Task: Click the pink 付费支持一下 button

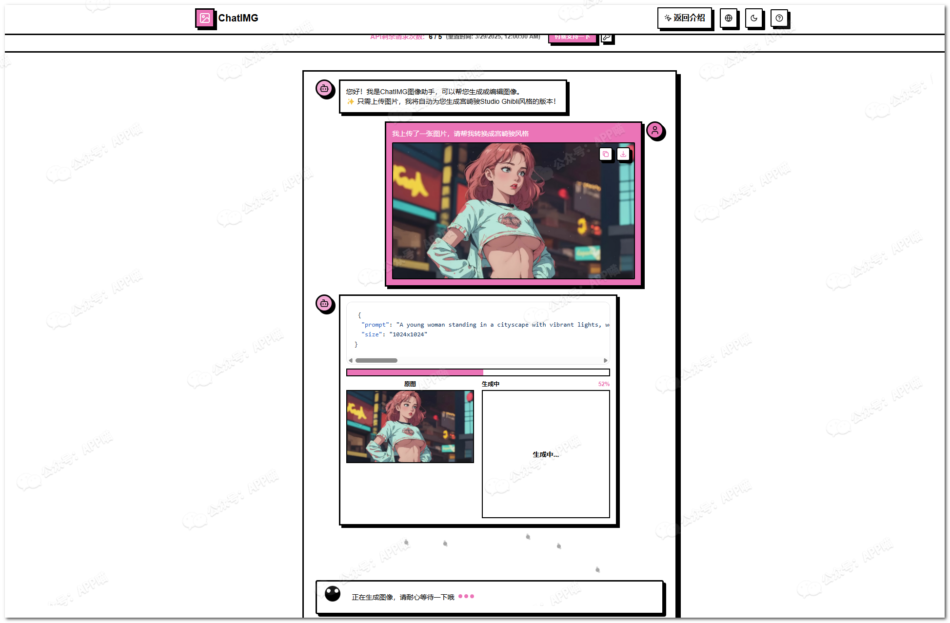Action: 573,38
